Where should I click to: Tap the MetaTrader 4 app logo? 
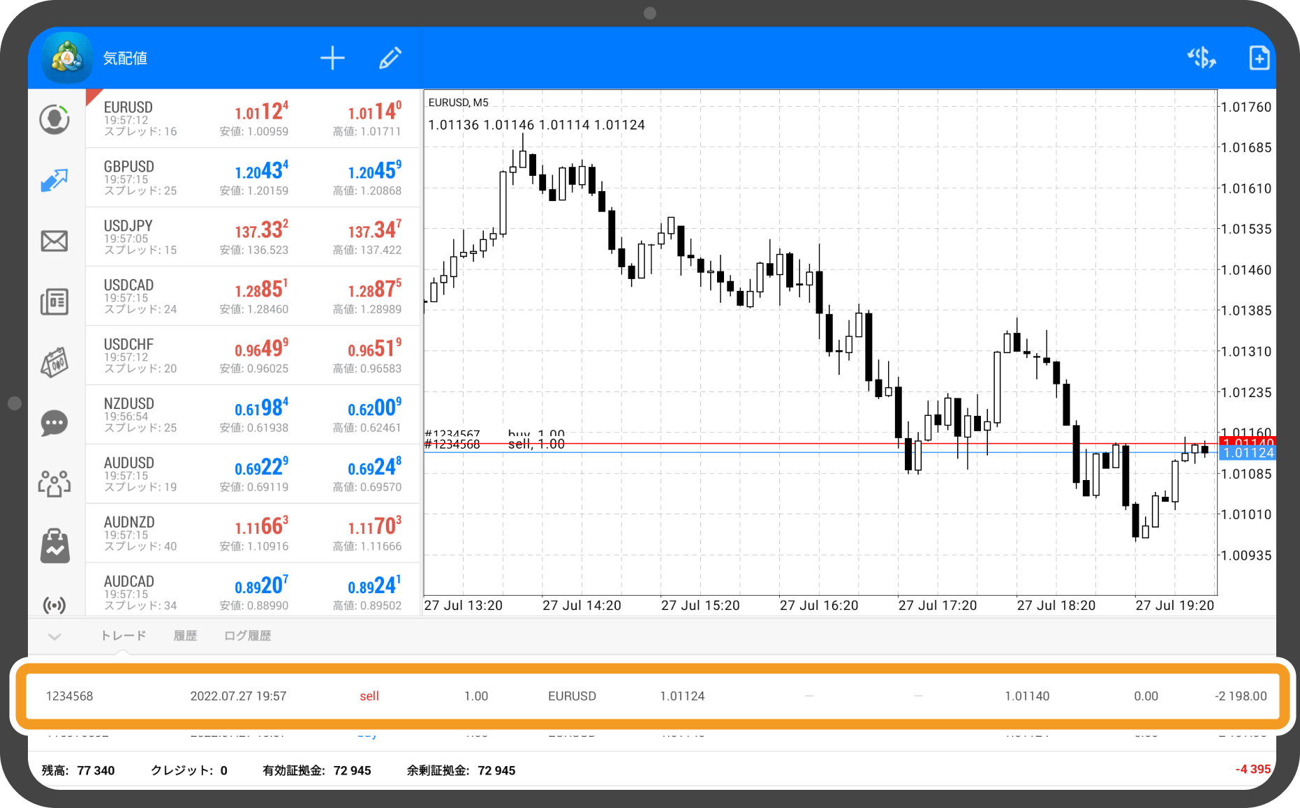point(67,58)
